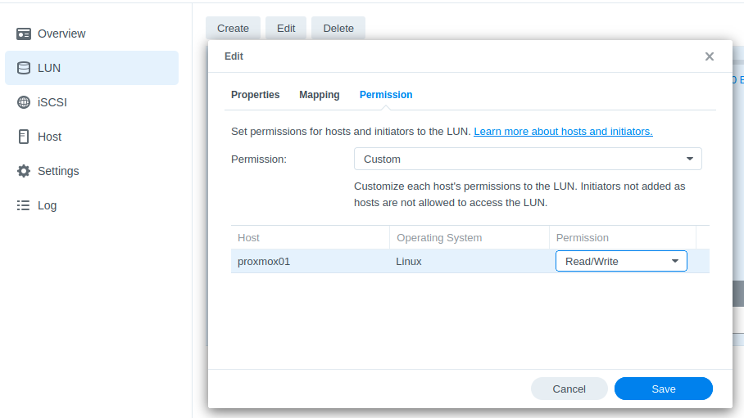Click the LUN disk icon

(x=24, y=68)
